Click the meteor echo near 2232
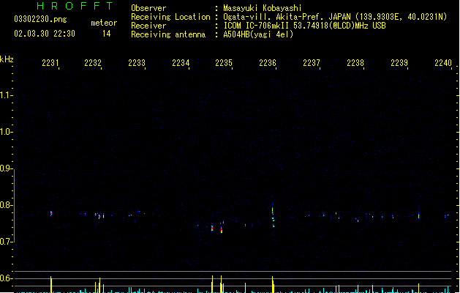Image resolution: width=460 pixels, height=293 pixels. click(x=99, y=216)
